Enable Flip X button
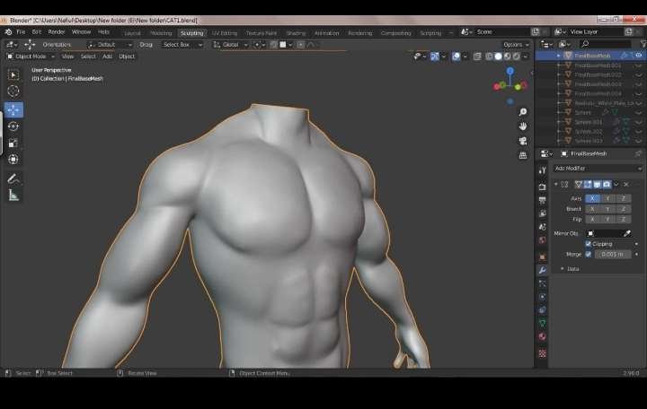The image size is (647, 409). pyautogui.click(x=592, y=220)
